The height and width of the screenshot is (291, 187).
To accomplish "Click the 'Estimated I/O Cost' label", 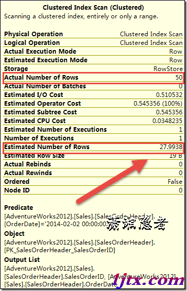I will pyautogui.click(x=34, y=95).
